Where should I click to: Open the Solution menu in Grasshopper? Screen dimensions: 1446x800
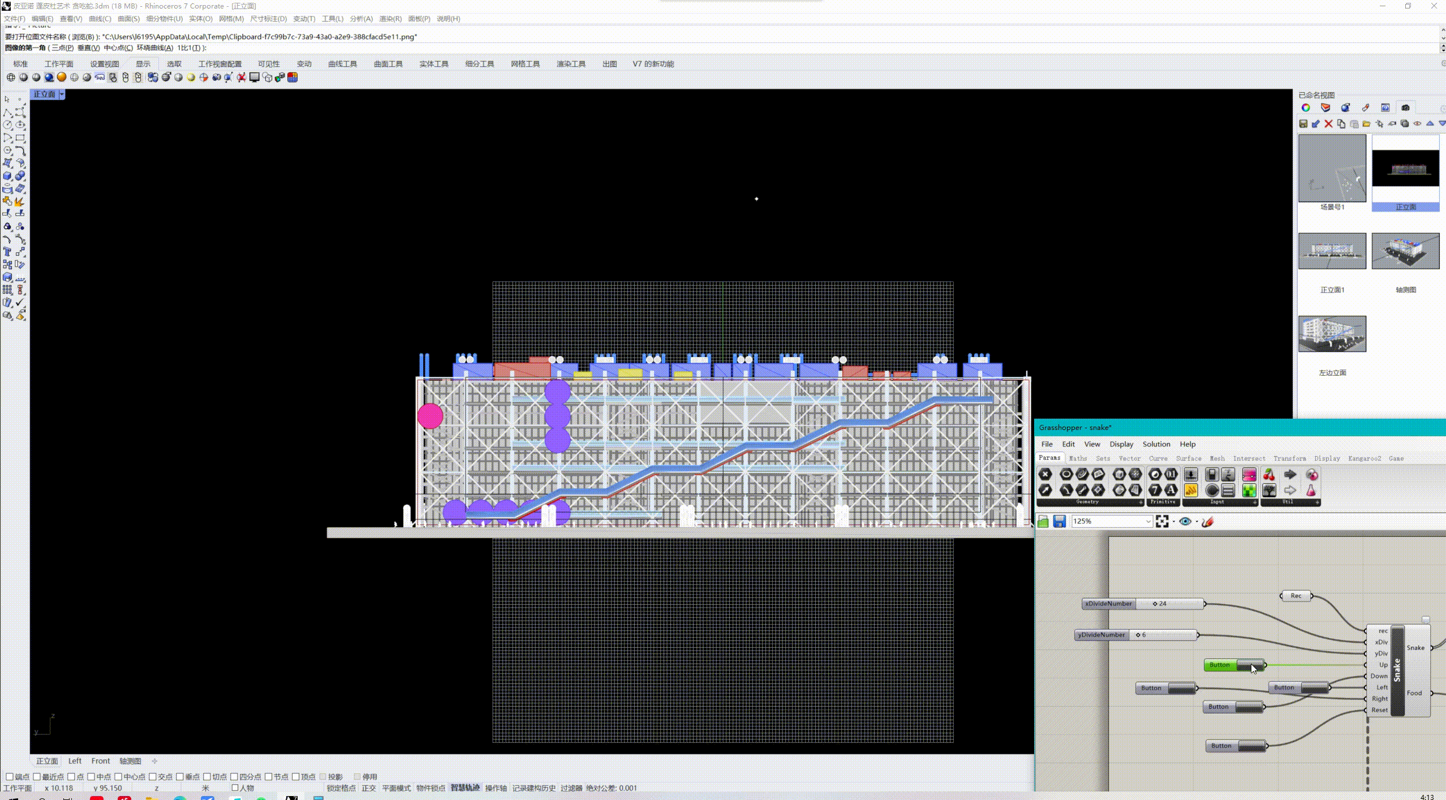(x=1156, y=444)
